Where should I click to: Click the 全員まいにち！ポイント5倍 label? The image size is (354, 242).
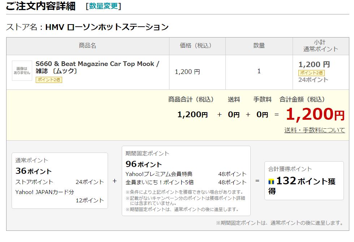[160, 182]
